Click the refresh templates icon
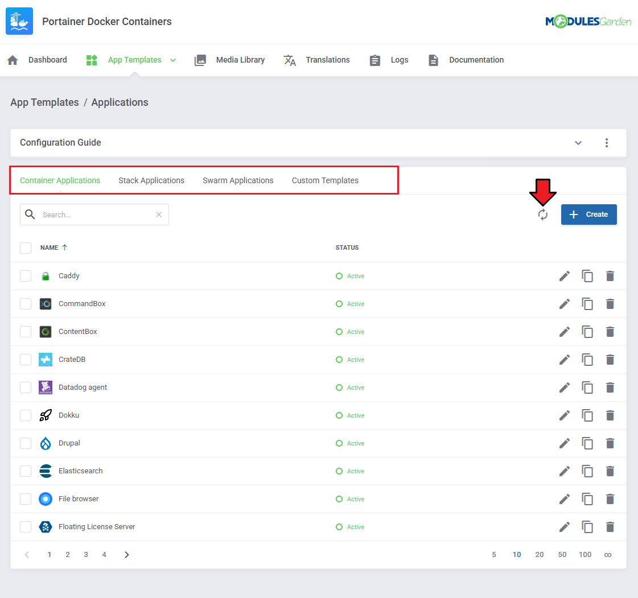Image resolution: width=638 pixels, height=598 pixels. click(543, 215)
